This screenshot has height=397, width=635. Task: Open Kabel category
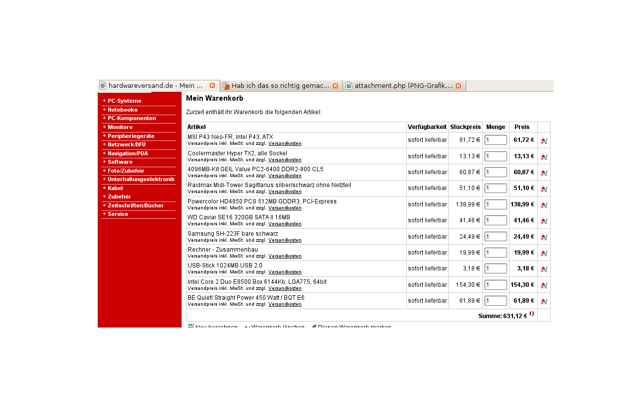pyautogui.click(x=115, y=188)
